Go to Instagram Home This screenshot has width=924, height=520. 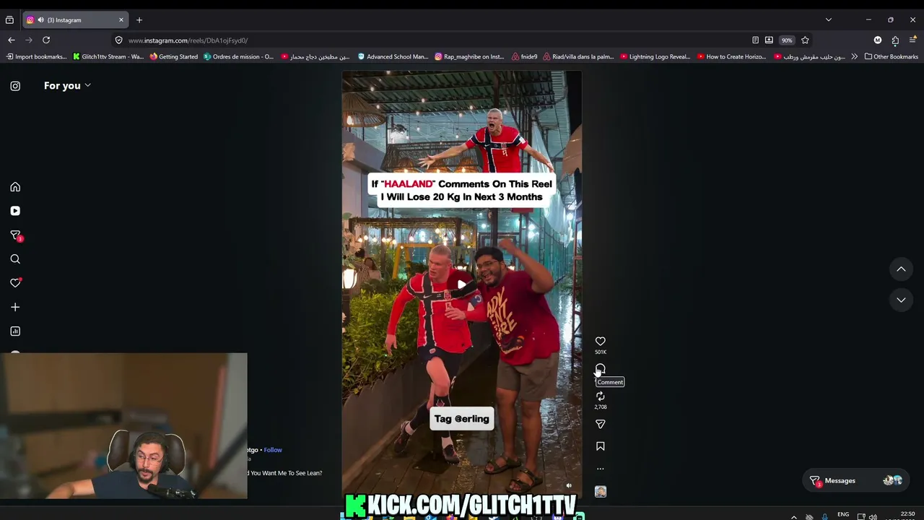click(x=15, y=187)
